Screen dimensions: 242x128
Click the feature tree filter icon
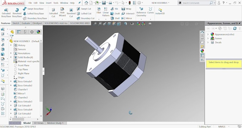pyautogui.click(x=12, y=37)
